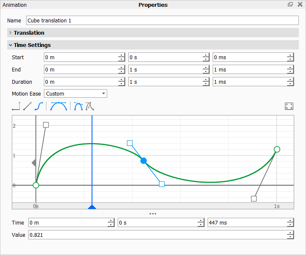Click the gray value marker on vertical axis
Viewport: 306px width, 255px height.
point(34,163)
